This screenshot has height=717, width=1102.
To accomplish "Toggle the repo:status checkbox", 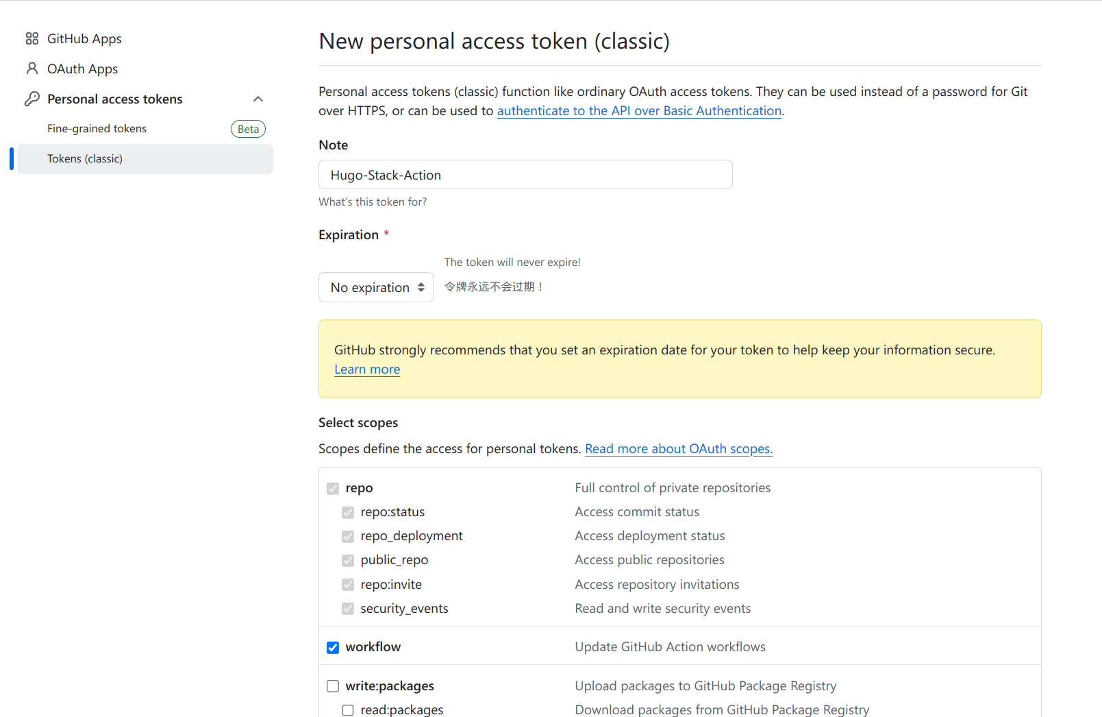I will (348, 513).
